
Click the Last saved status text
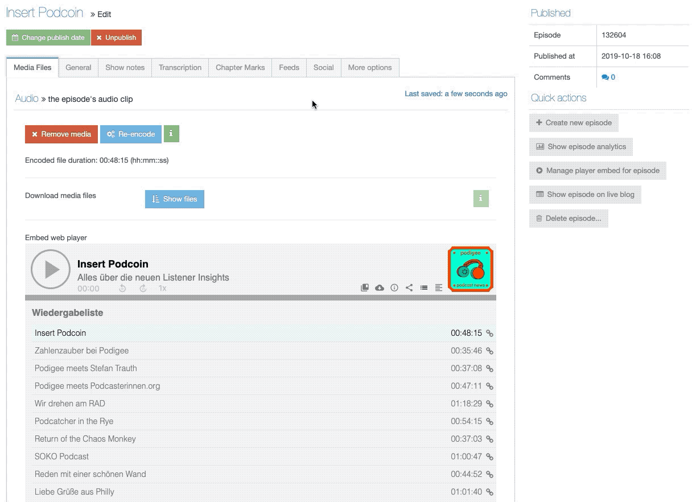pyautogui.click(x=456, y=94)
